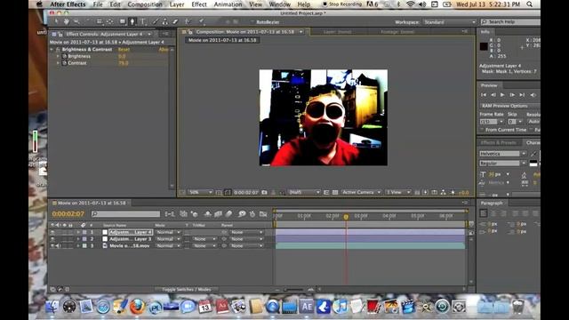Click Reset for Brightness & Contrast
The height and width of the screenshot is (320, 569).
click(x=124, y=50)
